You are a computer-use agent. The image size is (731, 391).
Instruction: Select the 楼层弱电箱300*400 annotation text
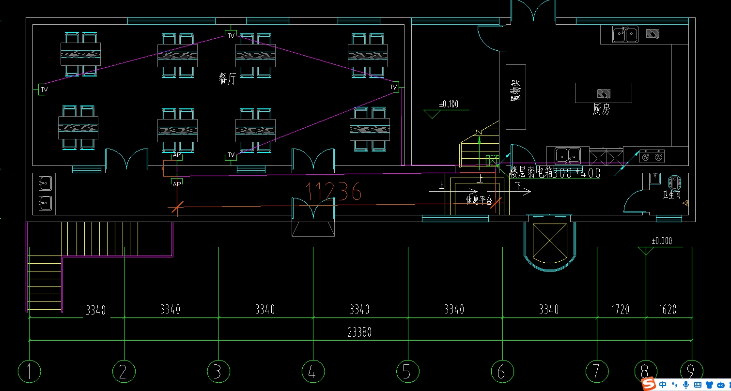[555, 173]
